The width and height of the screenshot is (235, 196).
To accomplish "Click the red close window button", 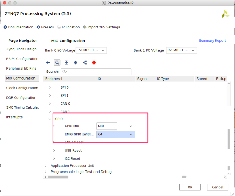I will [x=4, y=3].
